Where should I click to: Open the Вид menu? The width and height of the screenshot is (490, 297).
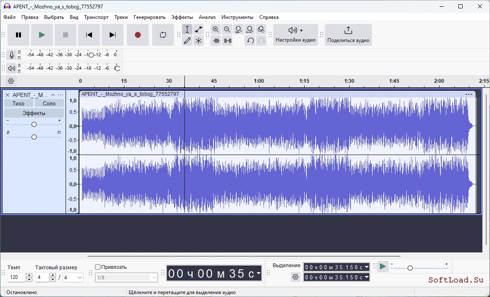point(74,17)
